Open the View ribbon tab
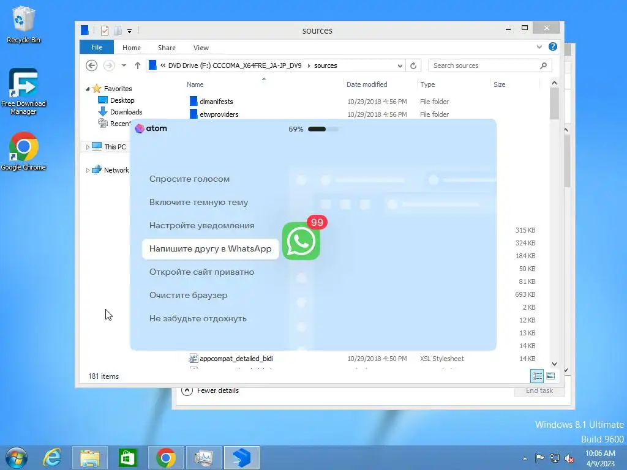 201,48
